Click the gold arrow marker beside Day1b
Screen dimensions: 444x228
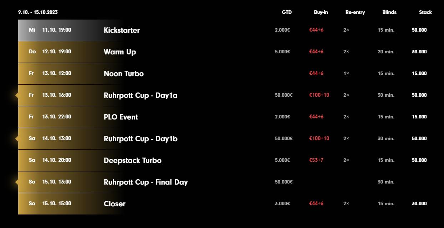click(x=17, y=139)
